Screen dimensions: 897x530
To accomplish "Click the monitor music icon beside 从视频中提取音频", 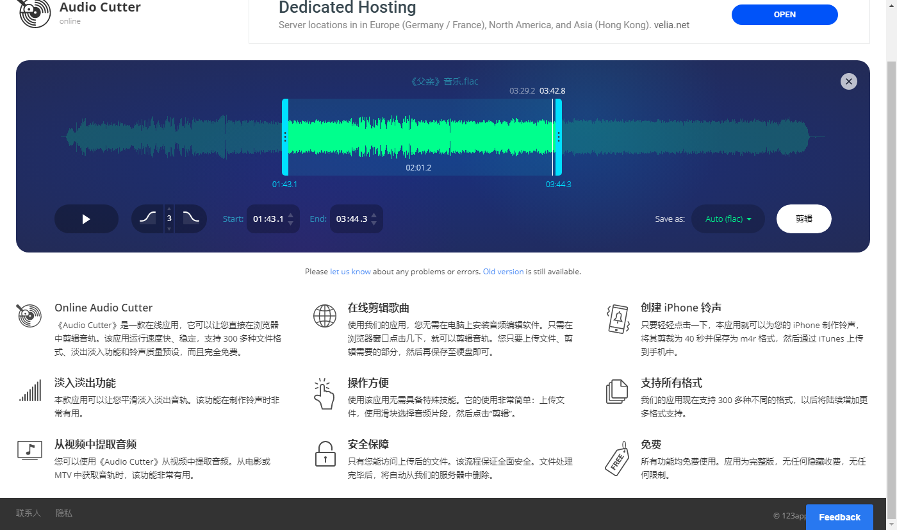I will point(29,451).
